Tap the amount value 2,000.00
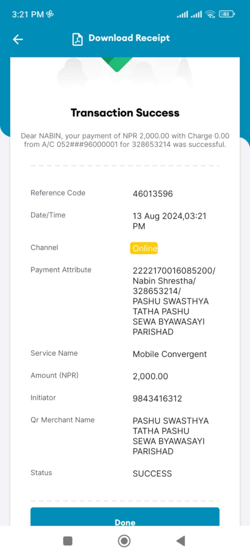This screenshot has height=556, width=250. [150, 376]
